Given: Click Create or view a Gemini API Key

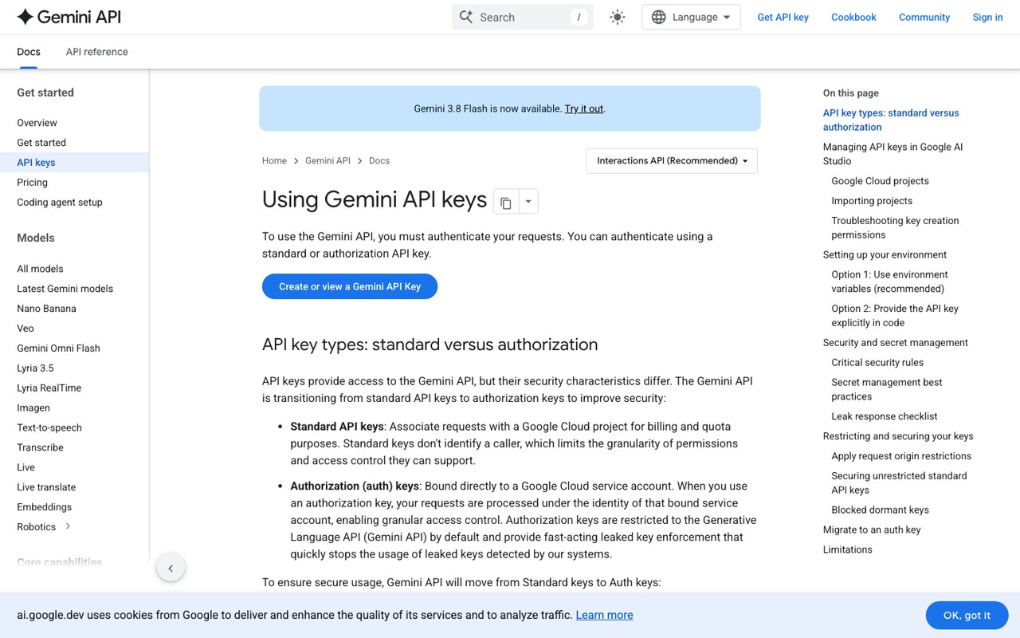Looking at the screenshot, I should click(350, 286).
